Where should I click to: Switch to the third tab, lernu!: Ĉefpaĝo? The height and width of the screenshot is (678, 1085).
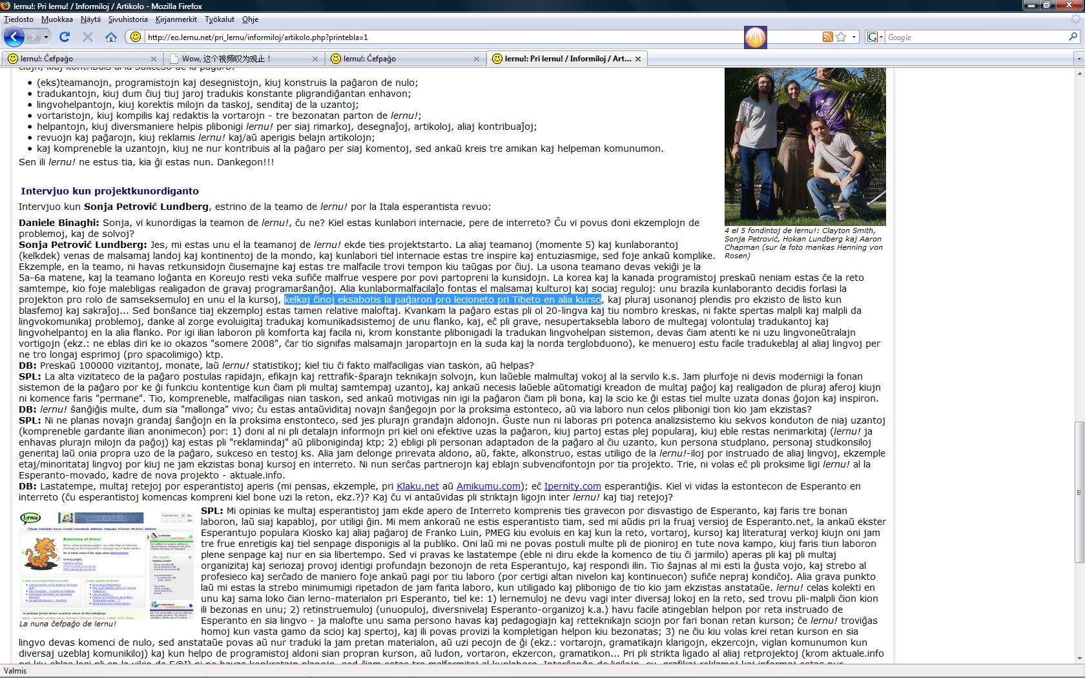tap(404, 58)
